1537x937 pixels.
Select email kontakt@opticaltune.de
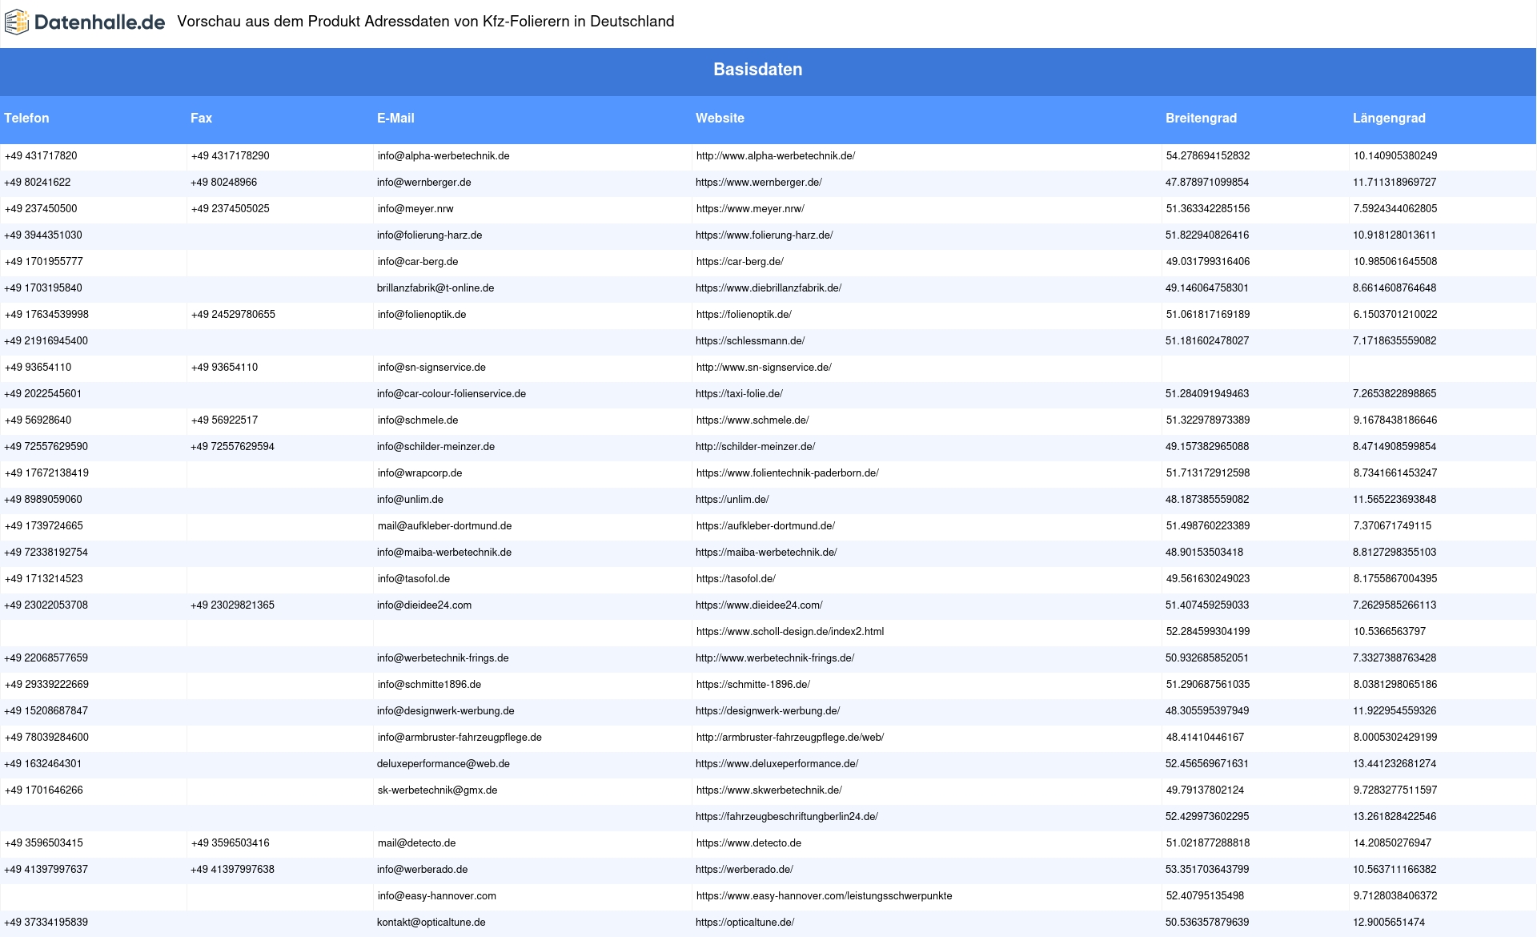431,923
